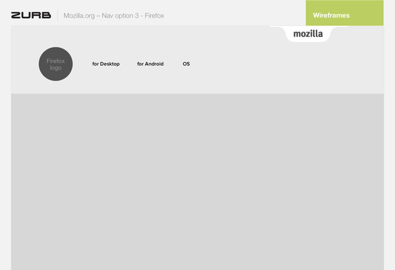The image size is (395, 270).
Task: Click the Android word in navigation
Action: click(x=154, y=64)
